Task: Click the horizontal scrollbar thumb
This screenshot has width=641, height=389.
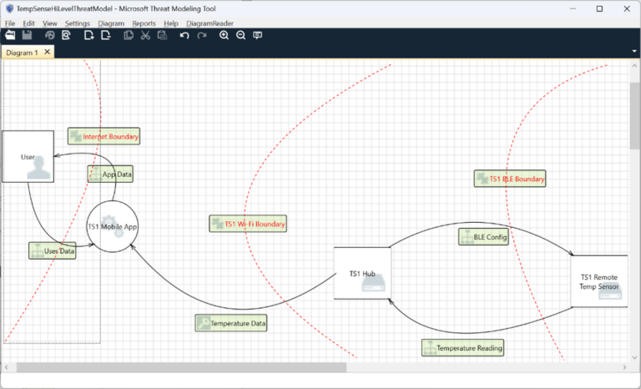Action: pos(175,367)
